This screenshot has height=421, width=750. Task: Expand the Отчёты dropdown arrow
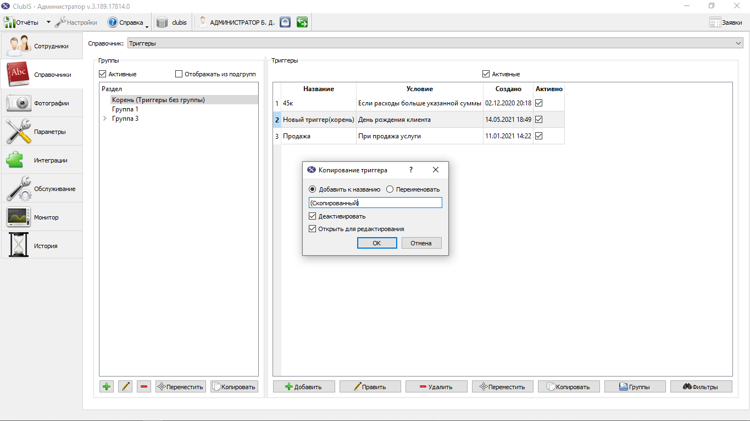coord(48,23)
